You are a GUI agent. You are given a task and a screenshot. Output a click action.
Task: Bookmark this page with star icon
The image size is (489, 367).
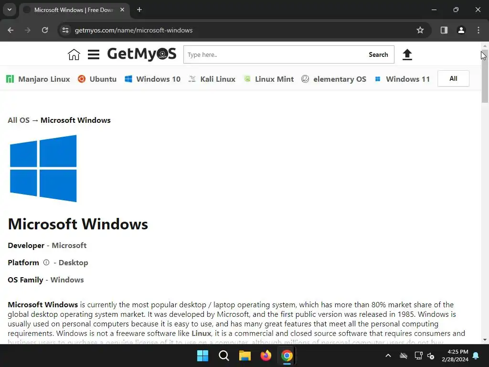(420, 30)
